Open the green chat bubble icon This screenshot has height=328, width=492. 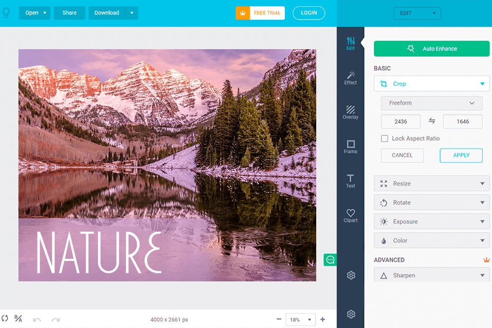pyautogui.click(x=330, y=260)
